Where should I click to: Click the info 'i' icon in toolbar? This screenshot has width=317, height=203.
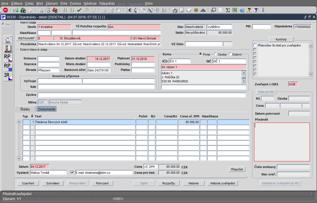coord(263,10)
